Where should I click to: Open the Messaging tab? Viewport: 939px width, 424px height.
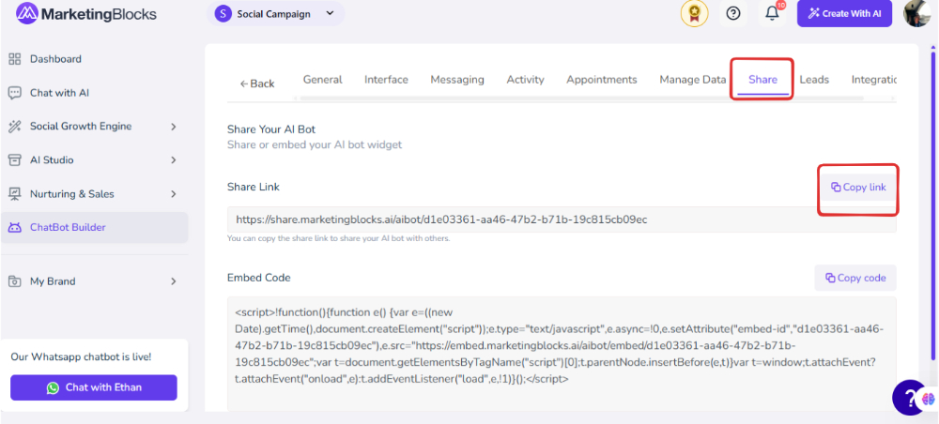pyautogui.click(x=457, y=80)
